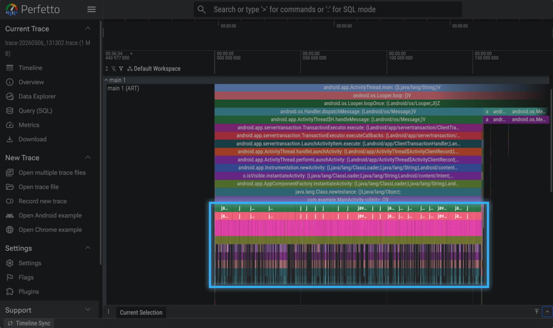Collapse the Settings section
Screen dimensions: 553x328
coord(88,248)
